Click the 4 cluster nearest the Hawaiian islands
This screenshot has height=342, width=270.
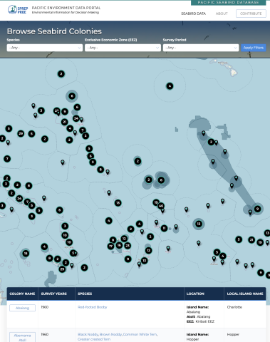point(170,86)
